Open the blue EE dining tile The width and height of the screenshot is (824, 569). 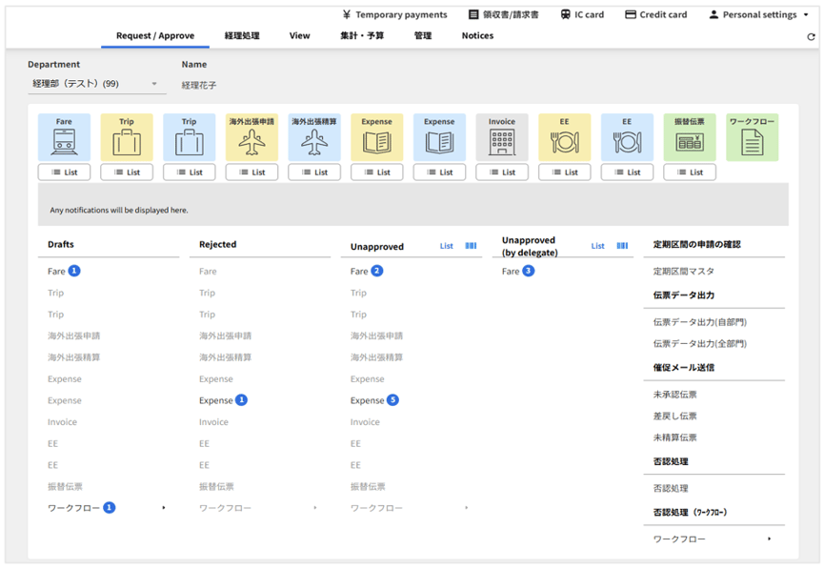[x=627, y=137]
